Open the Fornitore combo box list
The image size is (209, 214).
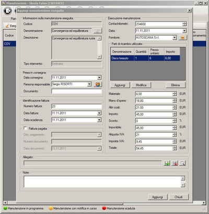(x=175, y=38)
